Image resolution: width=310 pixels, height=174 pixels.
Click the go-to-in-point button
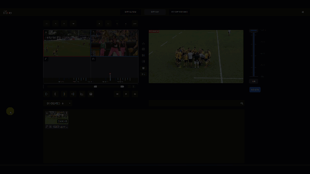point(46,94)
